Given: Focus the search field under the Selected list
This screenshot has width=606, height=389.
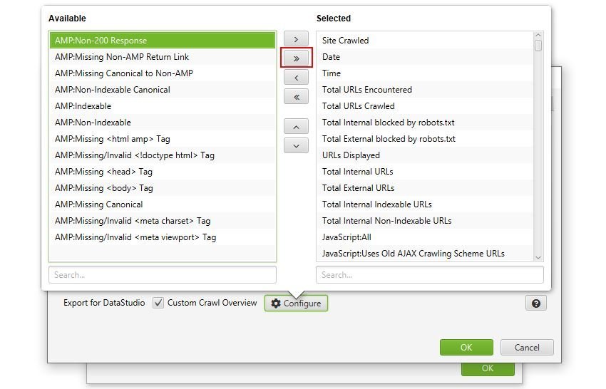Looking at the screenshot, I should pos(429,274).
